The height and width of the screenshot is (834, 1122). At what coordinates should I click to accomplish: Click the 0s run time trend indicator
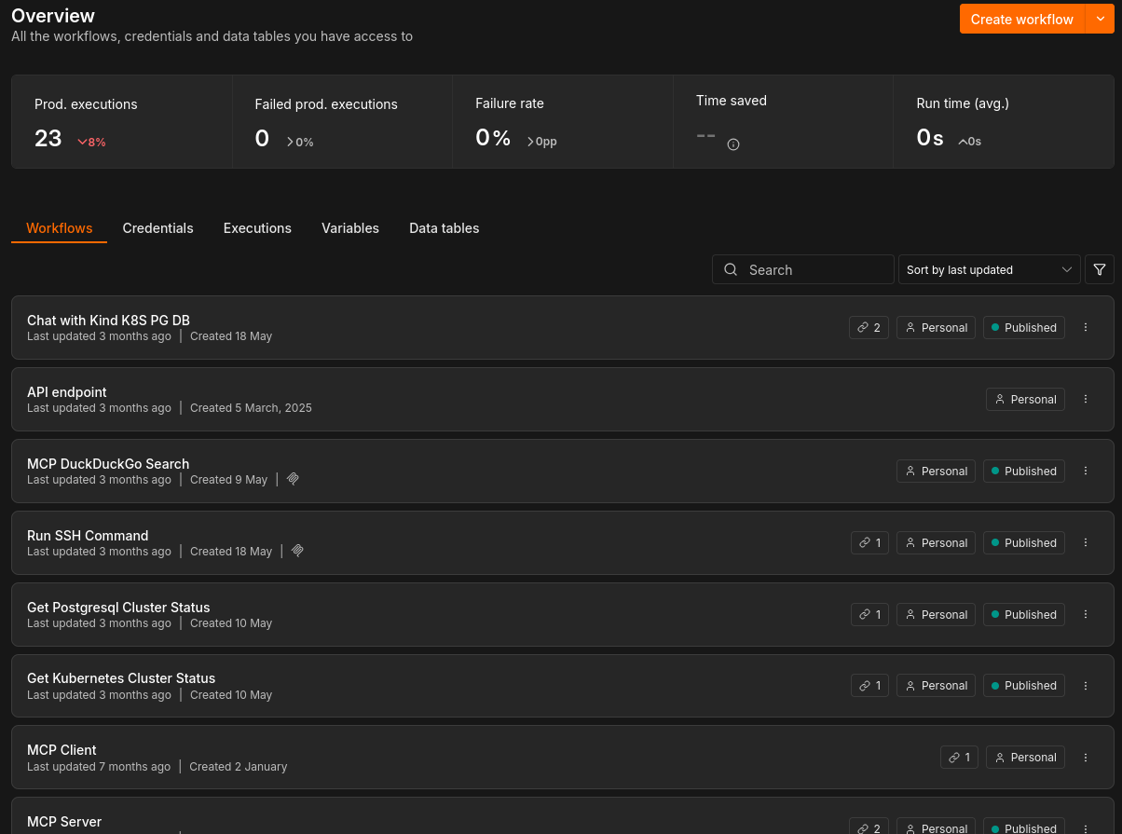pyautogui.click(x=969, y=142)
